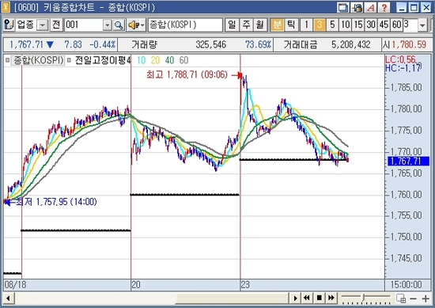Screen dimensions: 435x308
Task: Click the speaker alert icon
Action: (133, 25)
